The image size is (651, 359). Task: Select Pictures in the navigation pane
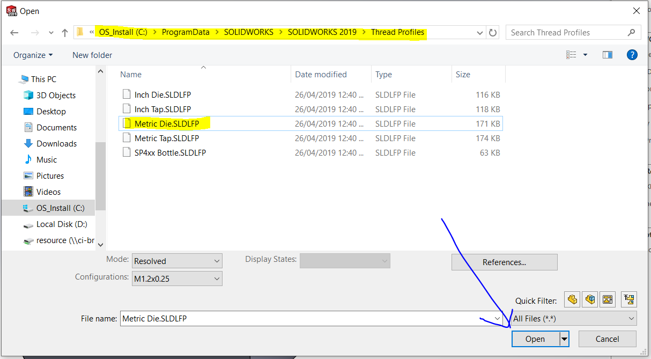pyautogui.click(x=50, y=176)
